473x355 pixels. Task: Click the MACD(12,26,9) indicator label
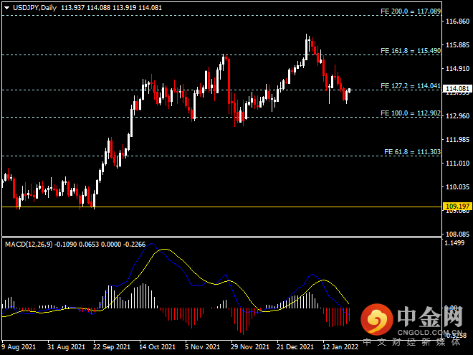pyautogui.click(x=29, y=245)
